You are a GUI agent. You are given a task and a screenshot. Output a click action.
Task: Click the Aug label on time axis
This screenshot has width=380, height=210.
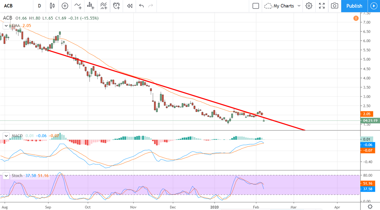pyautogui.click(x=5, y=207)
